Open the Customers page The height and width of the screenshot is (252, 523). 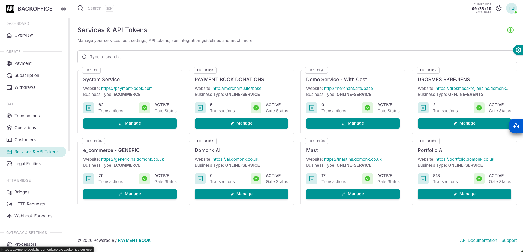pos(33,140)
